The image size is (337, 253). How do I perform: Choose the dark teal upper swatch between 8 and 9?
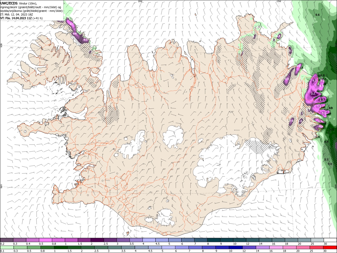click(x=214, y=240)
